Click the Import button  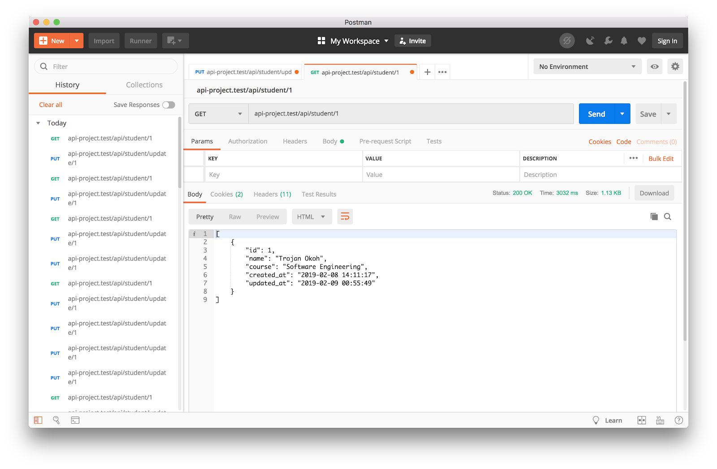pyautogui.click(x=104, y=41)
